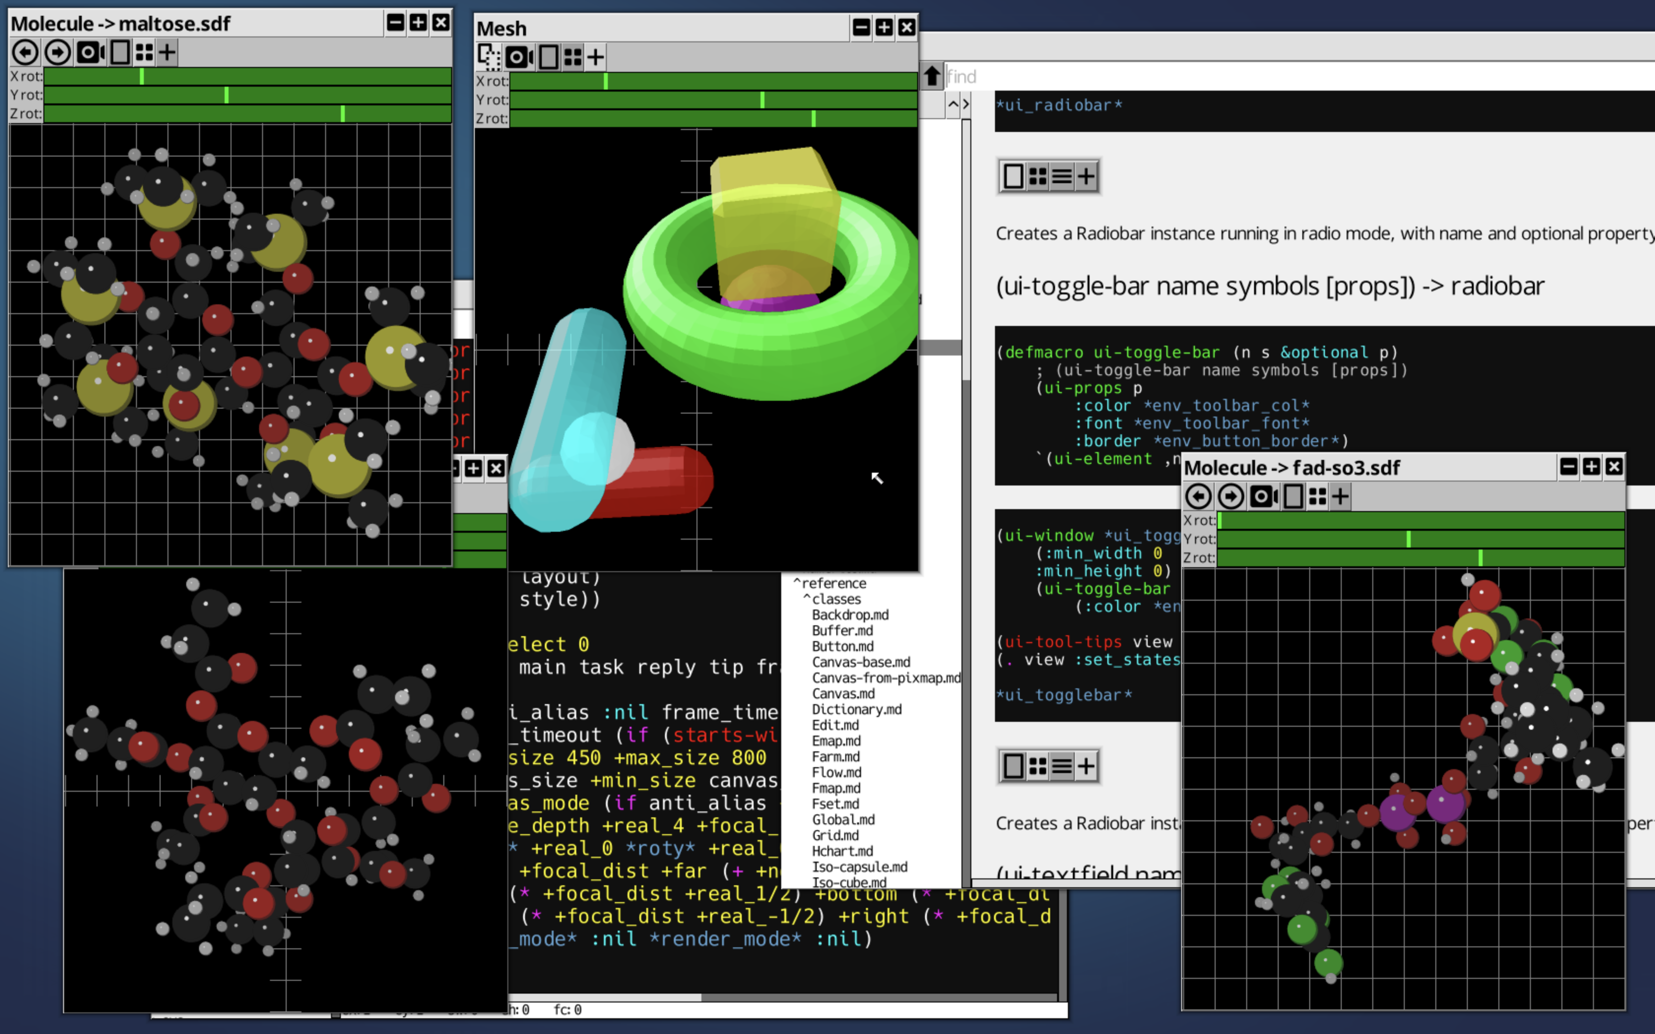The height and width of the screenshot is (1034, 1655).
Task: Toggle auto-rotate camera in fad-so3 window
Action: pyautogui.click(x=1263, y=496)
